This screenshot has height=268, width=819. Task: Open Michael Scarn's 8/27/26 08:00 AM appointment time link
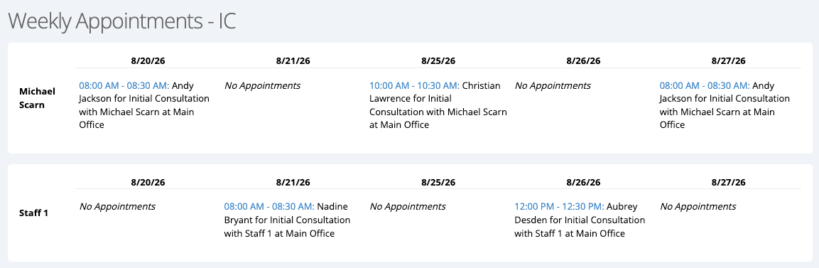[705, 85]
